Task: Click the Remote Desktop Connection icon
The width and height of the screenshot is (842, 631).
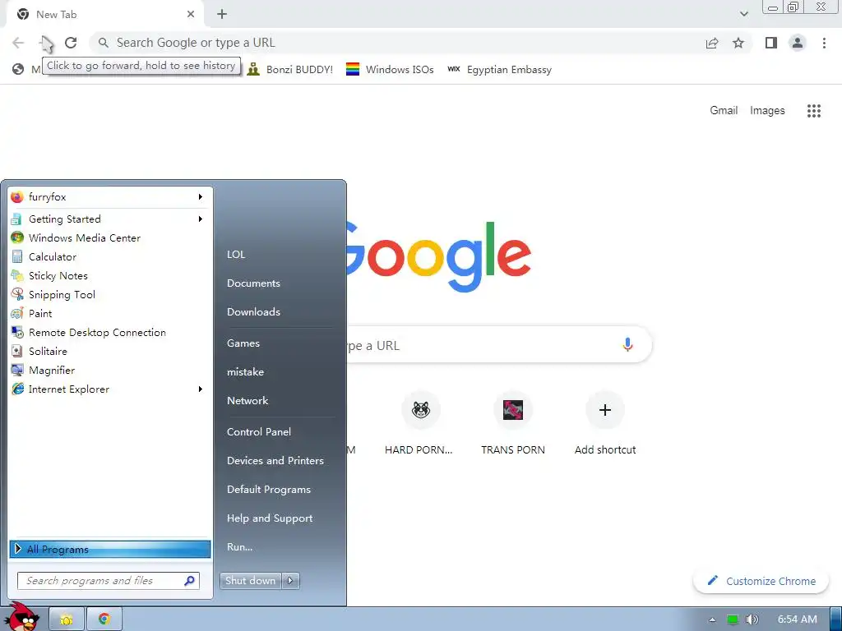Action: (x=17, y=333)
